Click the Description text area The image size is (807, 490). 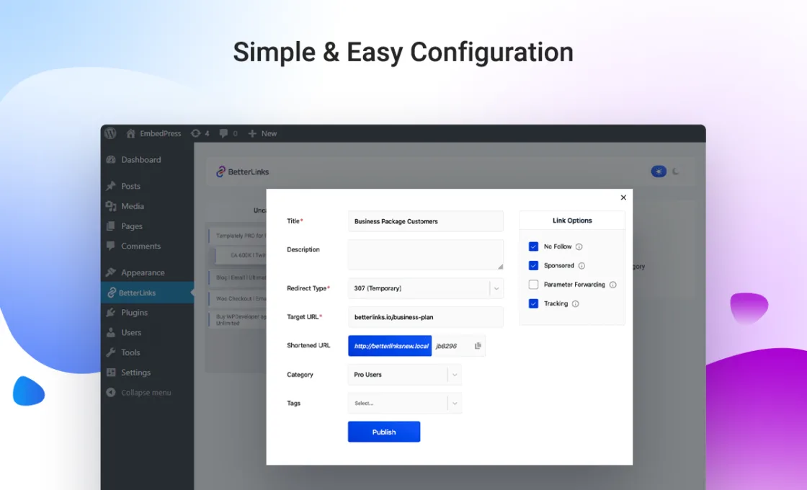coord(426,255)
